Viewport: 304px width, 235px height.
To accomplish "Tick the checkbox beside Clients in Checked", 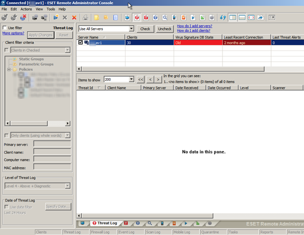I will 6,50.
